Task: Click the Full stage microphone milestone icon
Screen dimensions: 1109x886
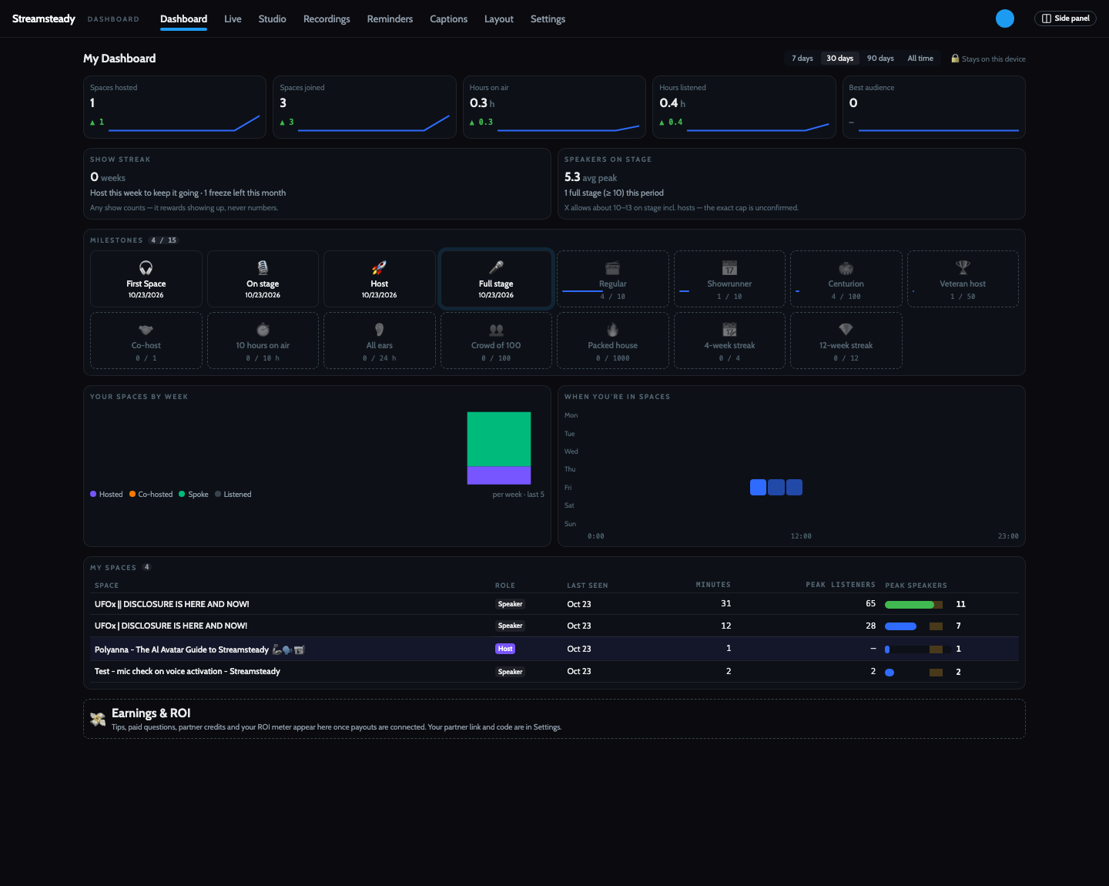Action: click(x=496, y=267)
